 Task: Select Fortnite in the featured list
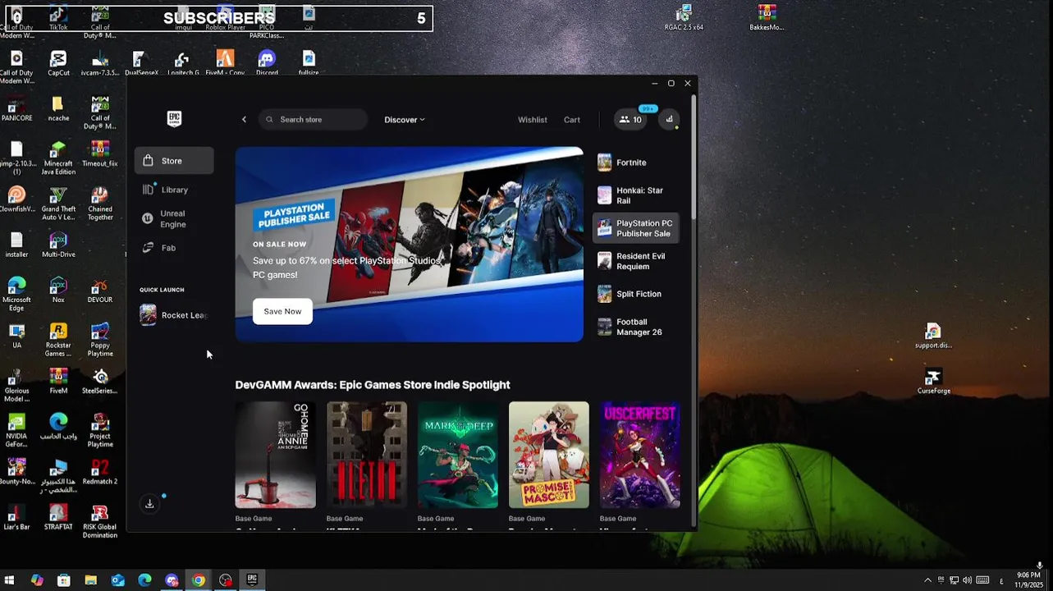[635, 163]
